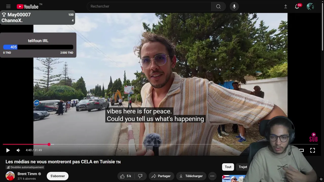The width and height of the screenshot is (324, 182).
Task: Open the upload video icon
Action: (x=286, y=7)
